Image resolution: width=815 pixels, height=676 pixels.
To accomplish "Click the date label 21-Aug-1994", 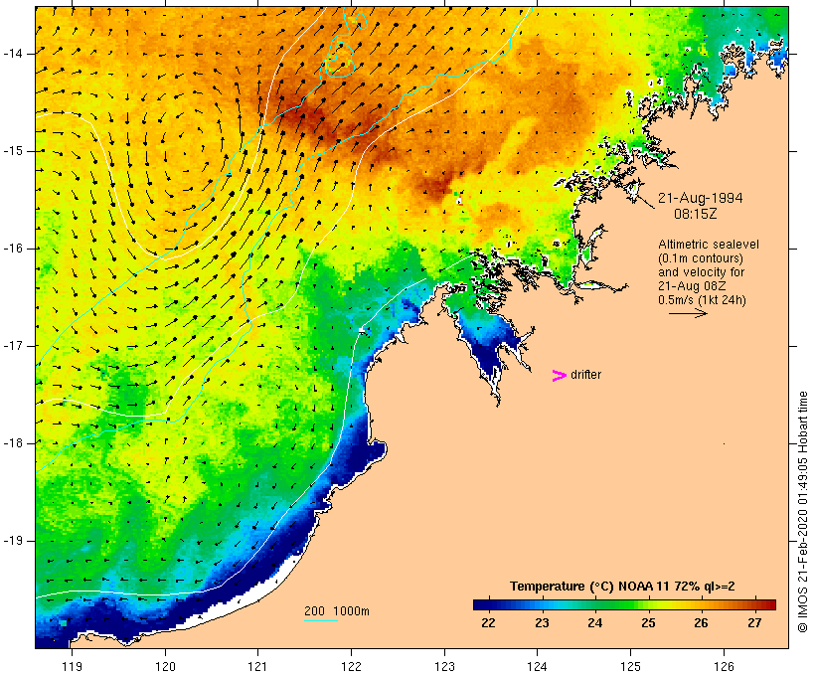I will 700,198.
